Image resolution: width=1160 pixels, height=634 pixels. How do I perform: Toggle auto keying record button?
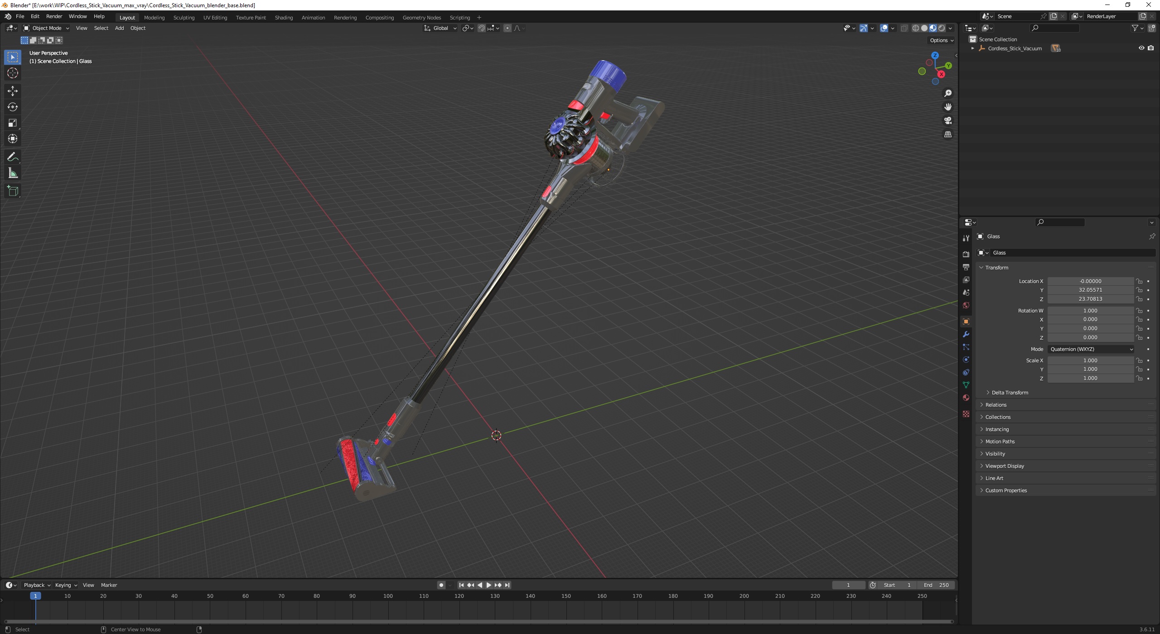tap(441, 585)
